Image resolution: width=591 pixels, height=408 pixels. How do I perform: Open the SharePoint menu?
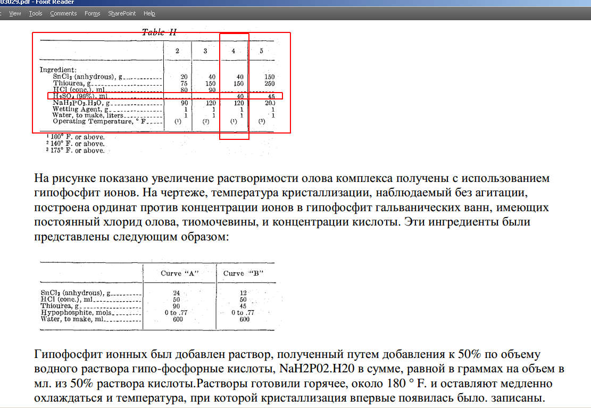pos(122,14)
